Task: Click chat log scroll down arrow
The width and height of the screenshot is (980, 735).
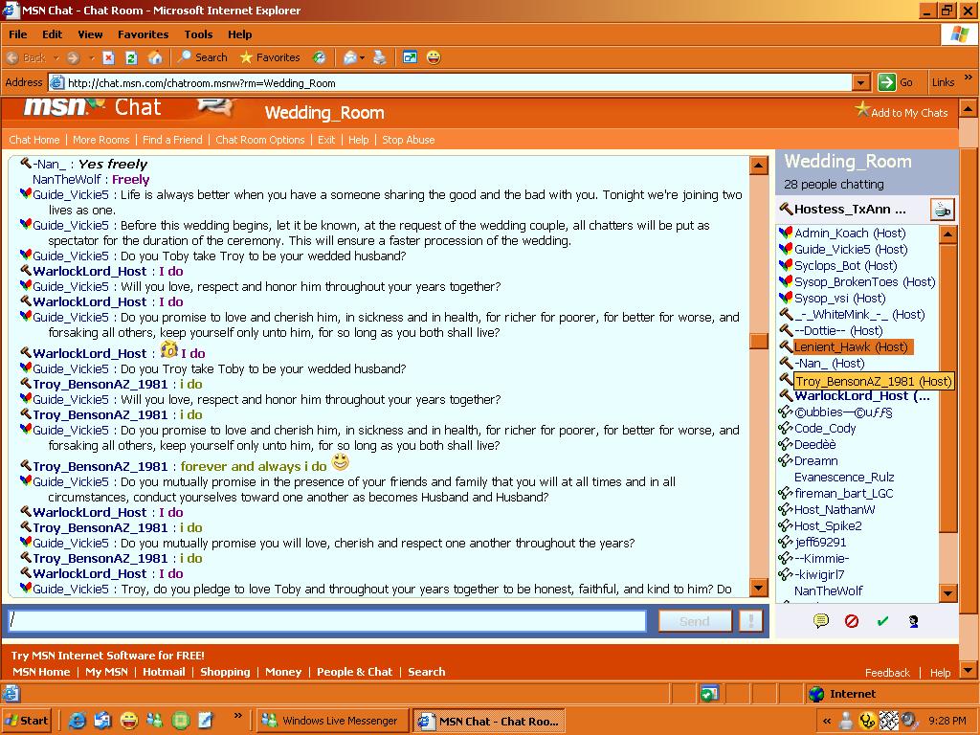Action: (x=758, y=588)
